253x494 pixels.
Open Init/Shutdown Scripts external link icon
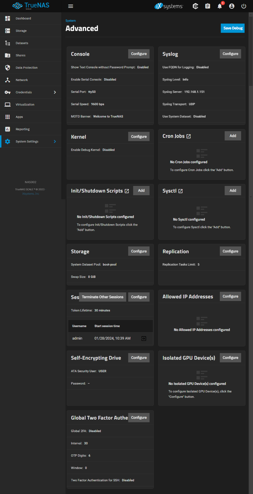pyautogui.click(x=127, y=191)
